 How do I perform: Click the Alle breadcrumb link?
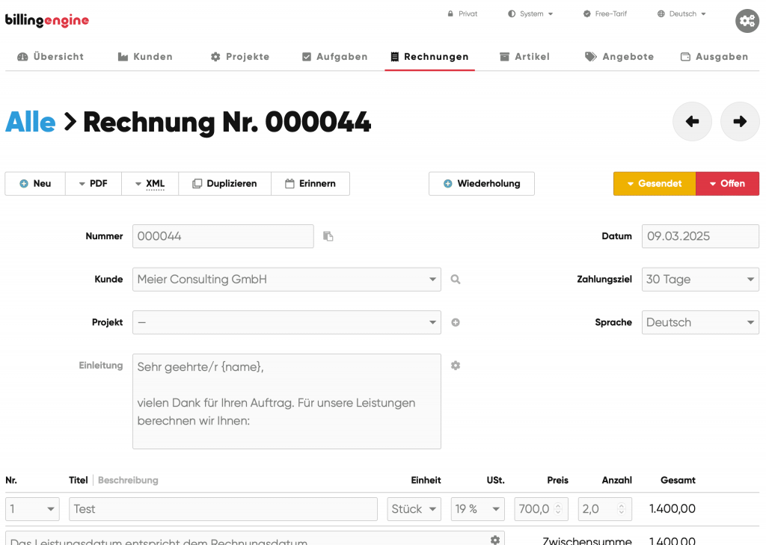click(x=31, y=122)
